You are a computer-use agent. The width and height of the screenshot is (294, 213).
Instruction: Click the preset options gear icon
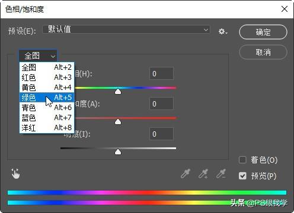click(223, 31)
